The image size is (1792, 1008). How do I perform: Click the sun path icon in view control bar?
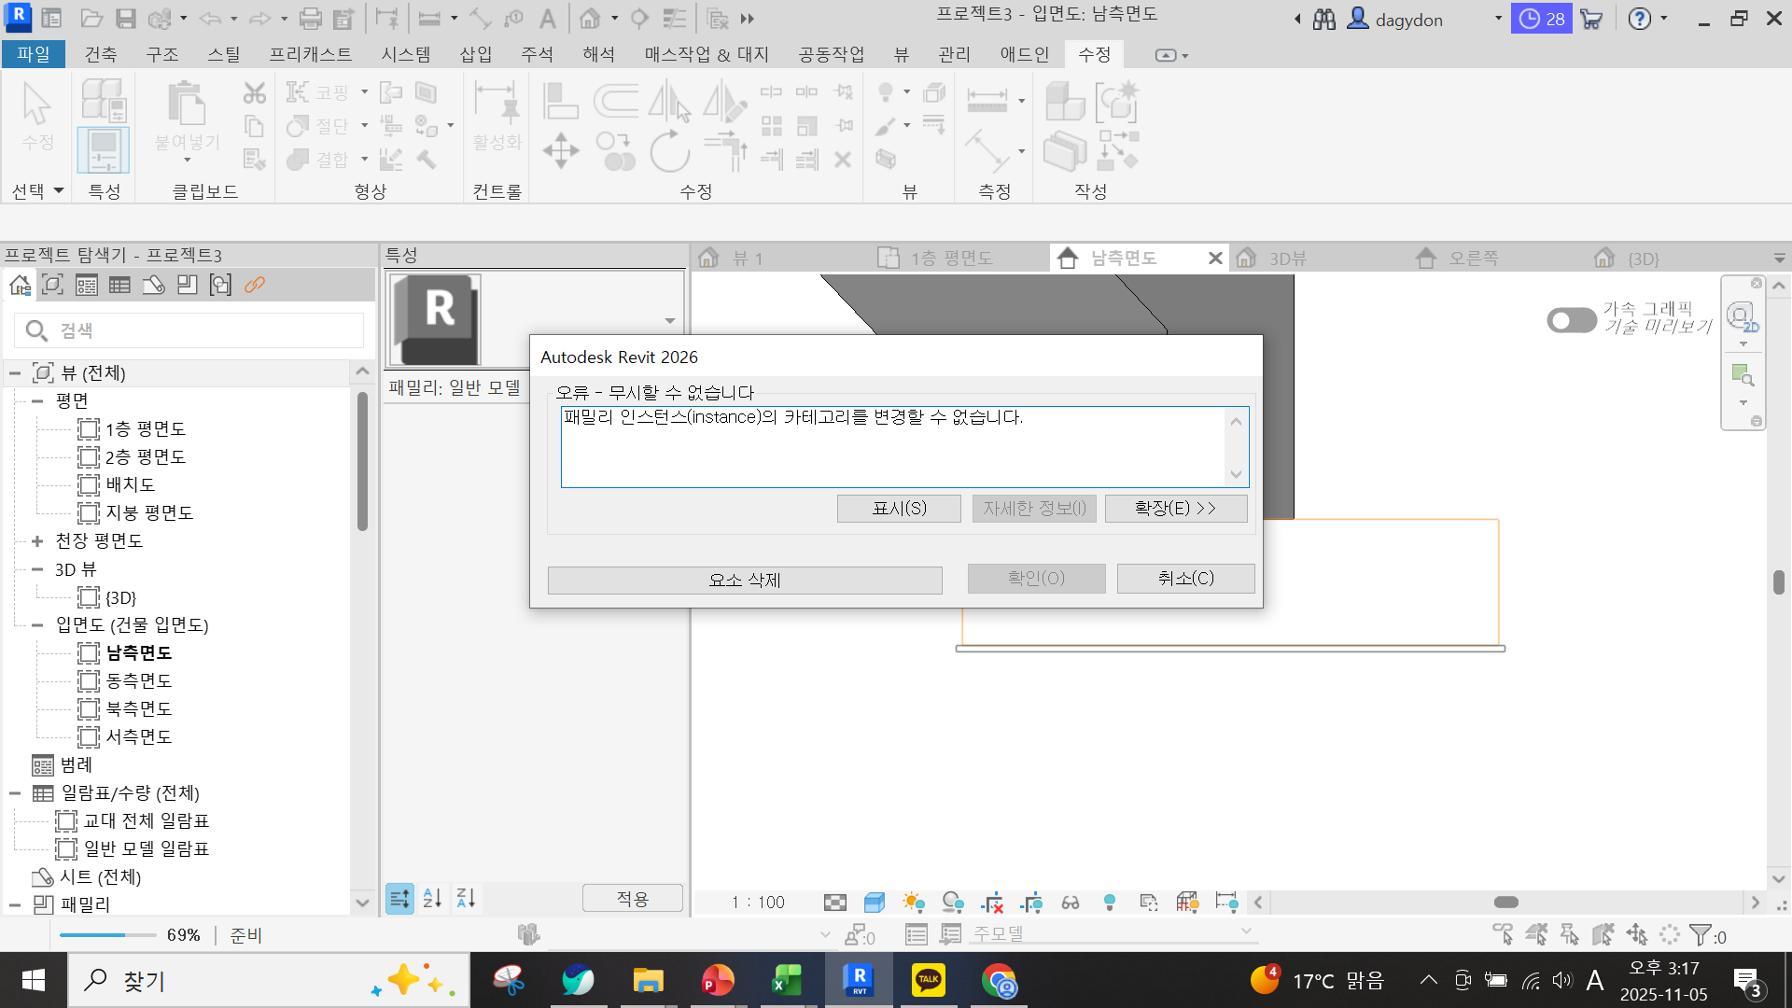click(x=914, y=903)
